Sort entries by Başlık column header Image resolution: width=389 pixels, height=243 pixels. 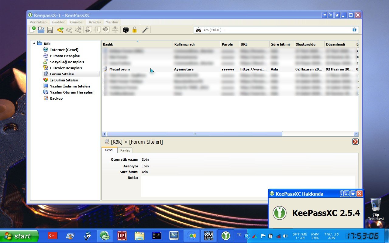pos(137,44)
